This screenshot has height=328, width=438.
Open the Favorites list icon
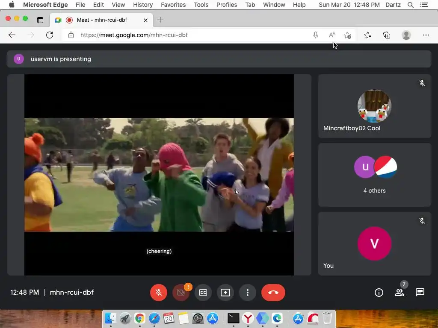coord(368,35)
